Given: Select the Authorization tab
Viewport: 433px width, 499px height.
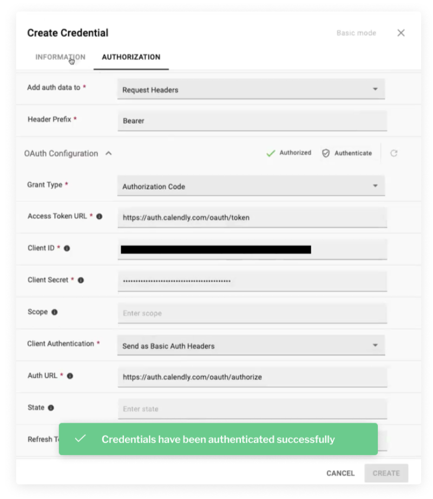Looking at the screenshot, I should (x=131, y=57).
